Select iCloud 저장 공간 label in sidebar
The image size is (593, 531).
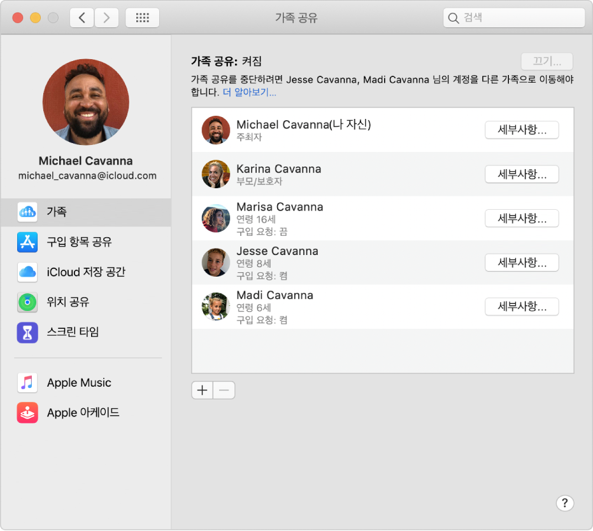tap(86, 272)
